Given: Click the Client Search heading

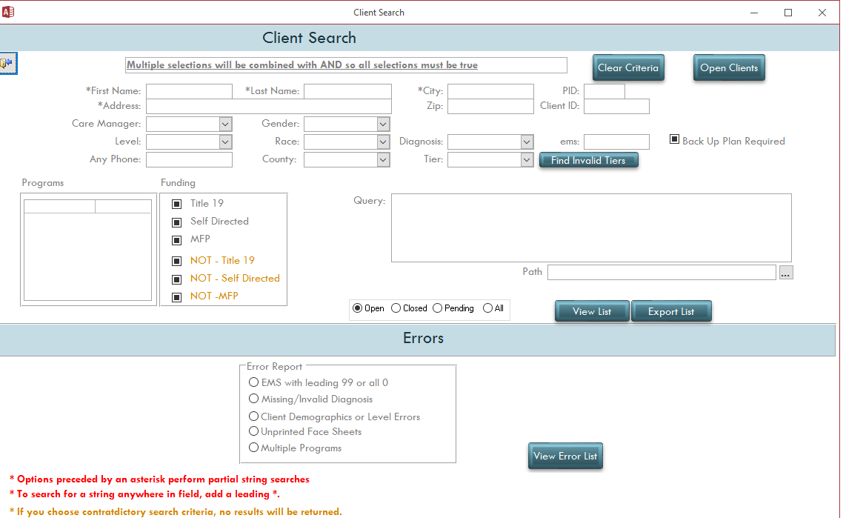Looking at the screenshot, I should coord(309,38).
